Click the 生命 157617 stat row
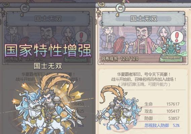The width and height of the screenshot is (191, 134). [x=162, y=104]
